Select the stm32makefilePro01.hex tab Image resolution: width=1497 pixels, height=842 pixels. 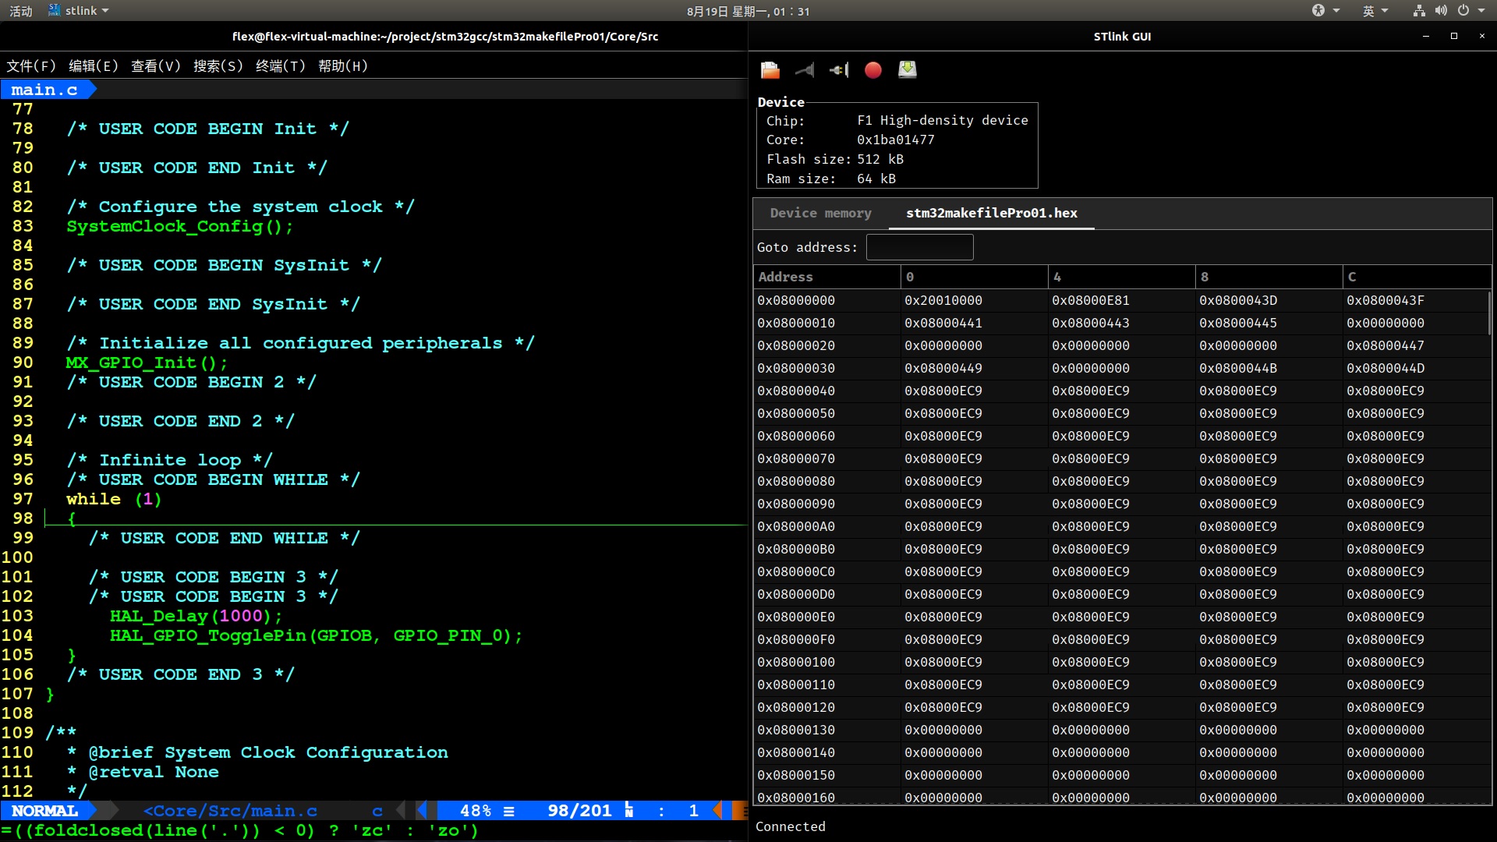(x=991, y=213)
